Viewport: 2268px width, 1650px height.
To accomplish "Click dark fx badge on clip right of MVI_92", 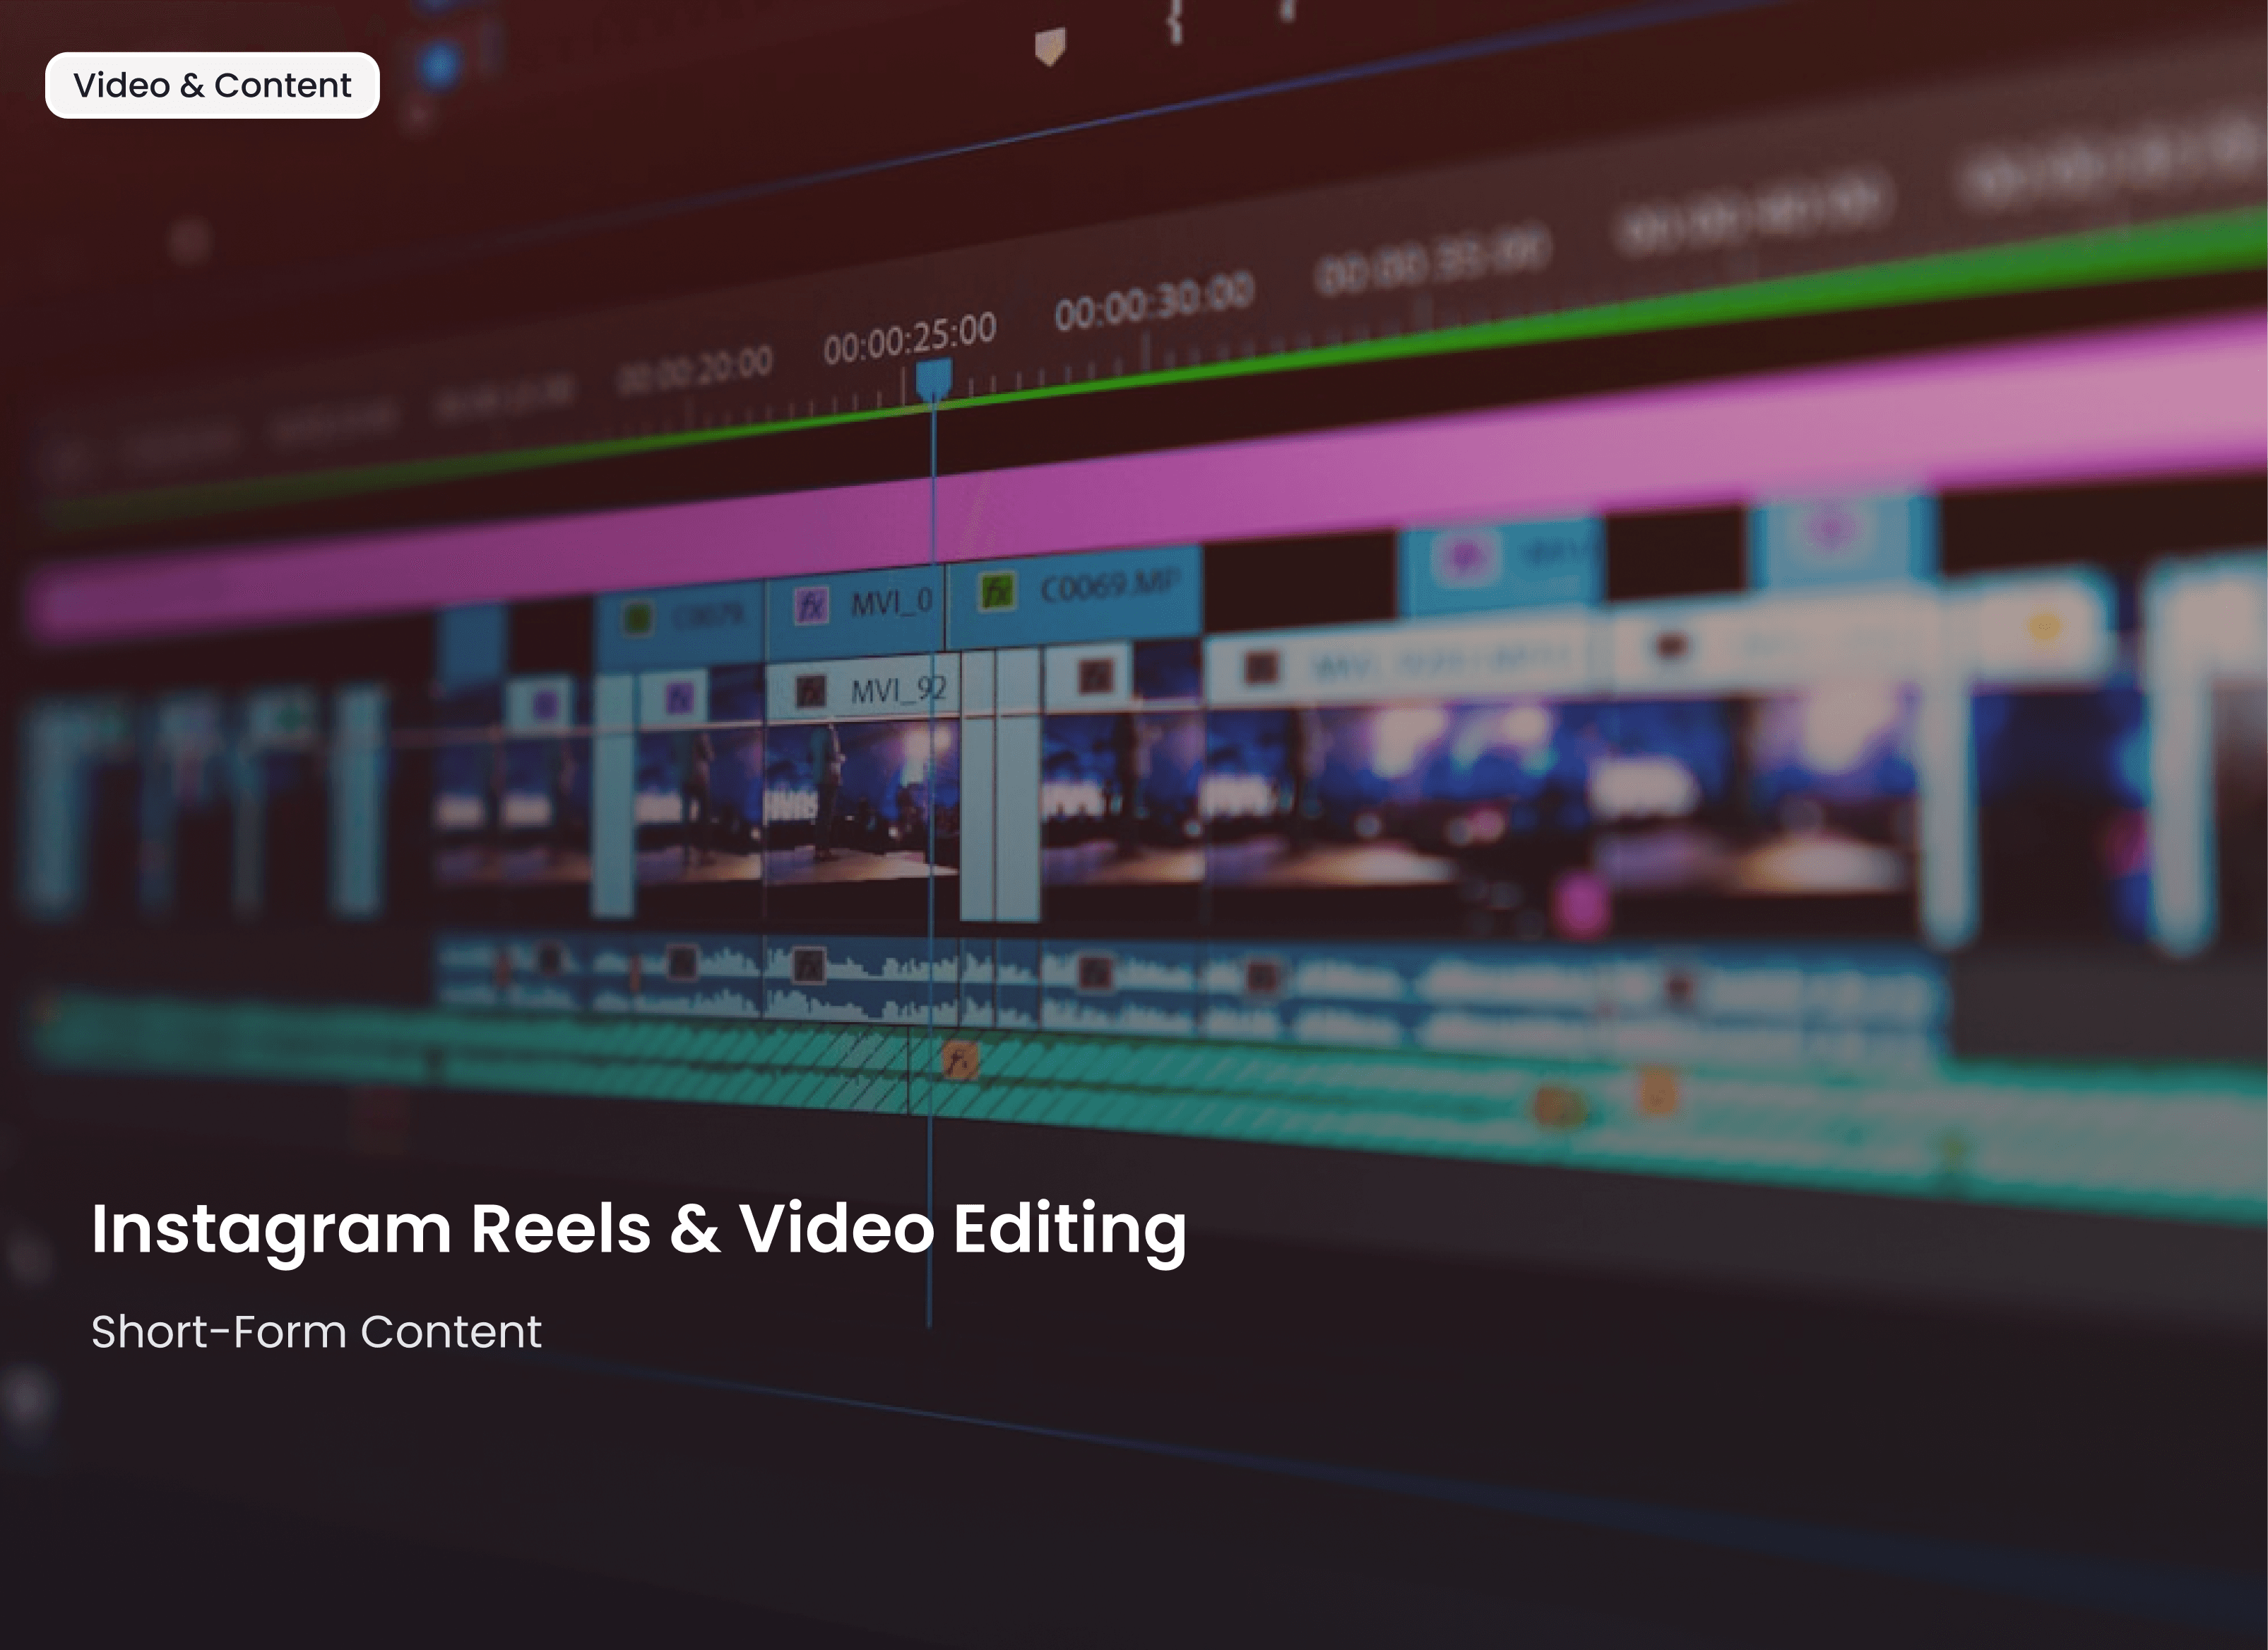I will (1095, 677).
